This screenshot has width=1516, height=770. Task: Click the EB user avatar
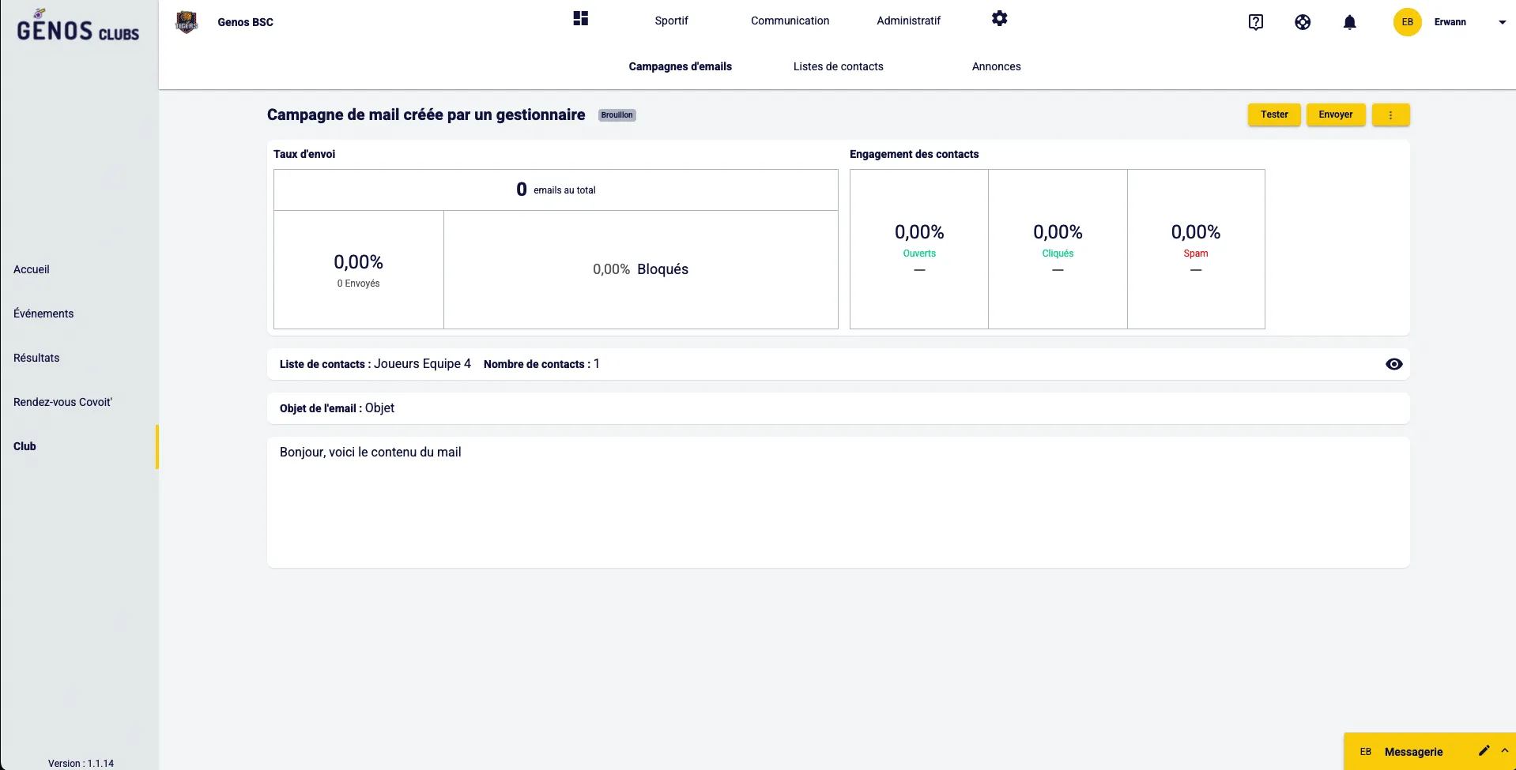(x=1407, y=22)
